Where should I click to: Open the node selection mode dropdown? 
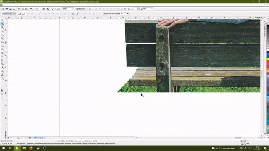point(9,14)
